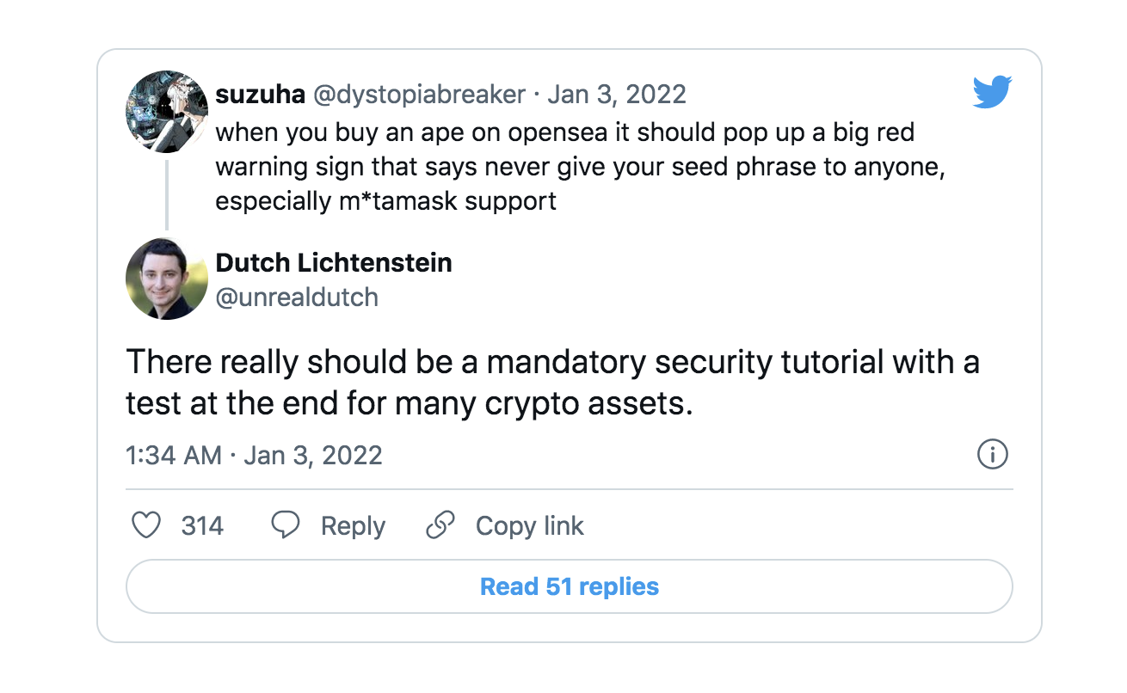Click the suzuha display name
The width and height of the screenshot is (1127, 693).
click(260, 94)
